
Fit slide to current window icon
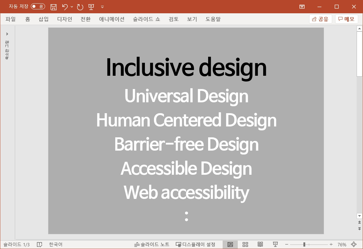(x=354, y=244)
